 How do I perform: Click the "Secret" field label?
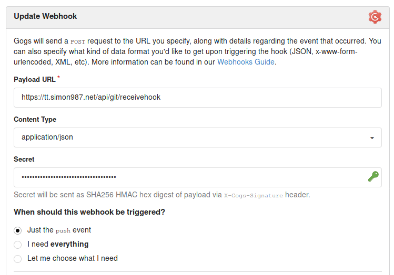point(24,159)
